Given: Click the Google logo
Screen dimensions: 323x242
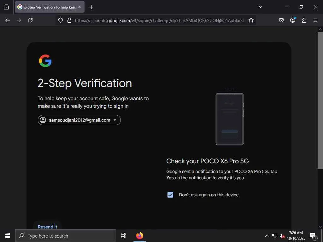Looking at the screenshot, I should click(45, 61).
